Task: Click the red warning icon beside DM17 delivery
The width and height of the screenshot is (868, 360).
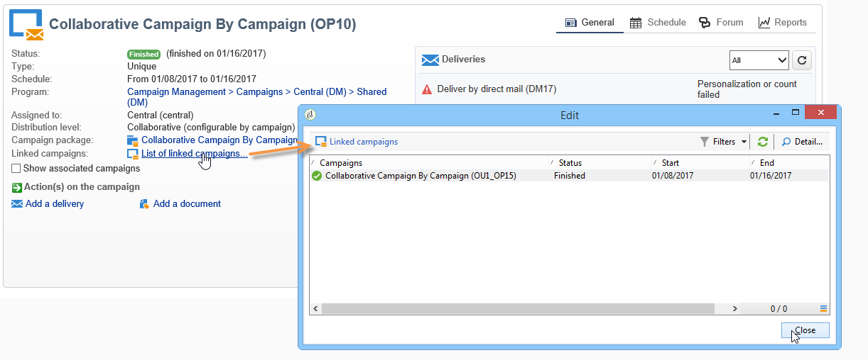Action: point(427,89)
